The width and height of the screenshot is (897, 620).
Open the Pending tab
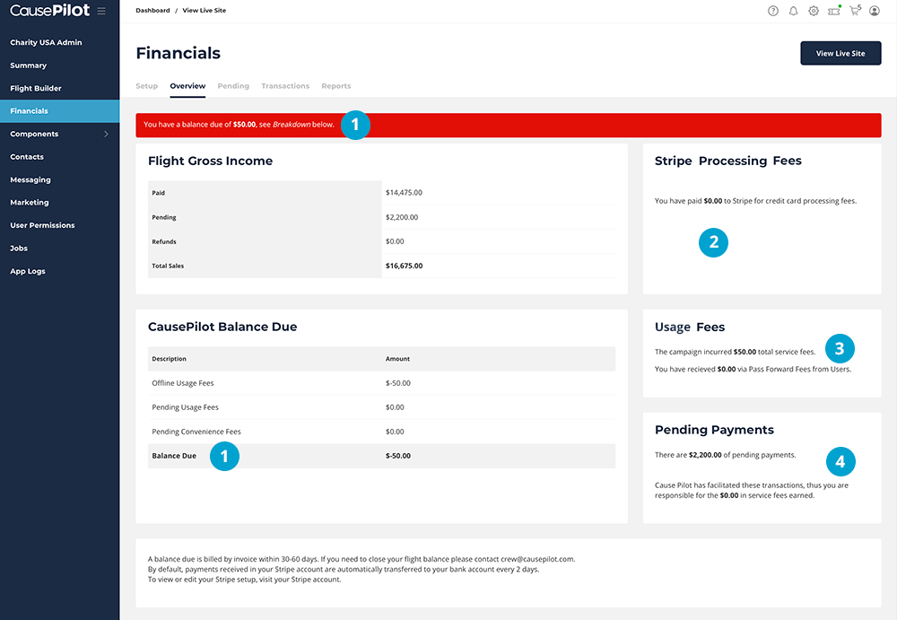[x=233, y=86]
